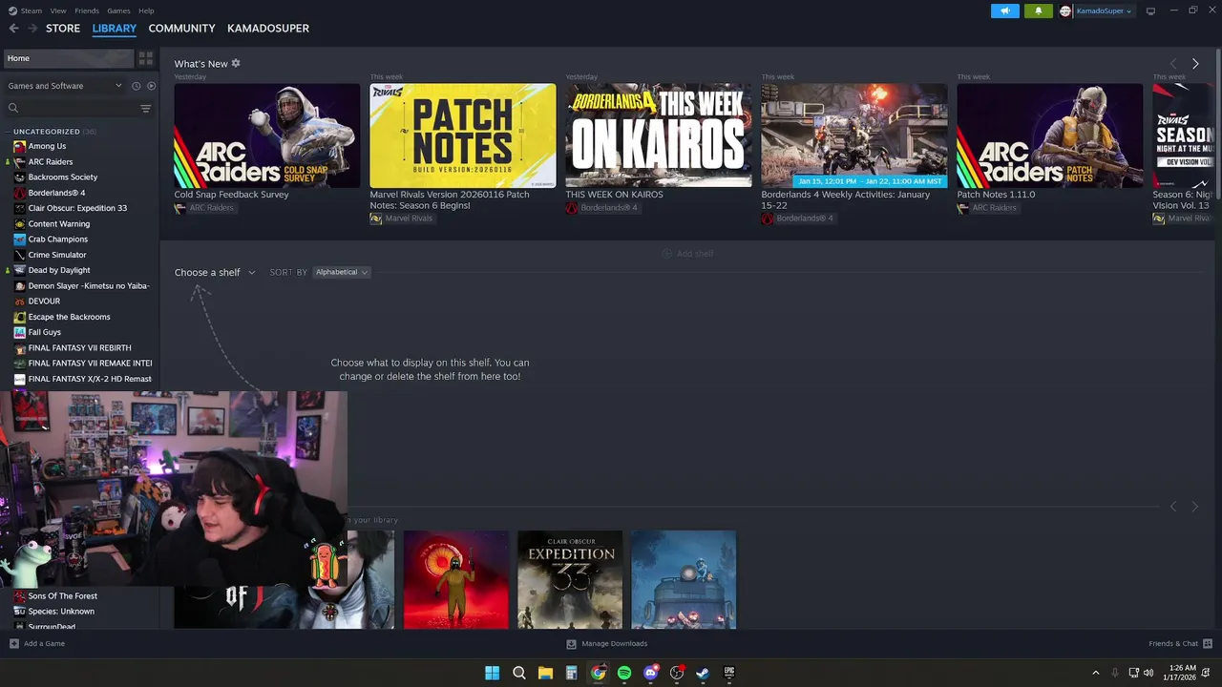
Task: Expand the Games and Software filter dropdown
Action: click(65, 86)
